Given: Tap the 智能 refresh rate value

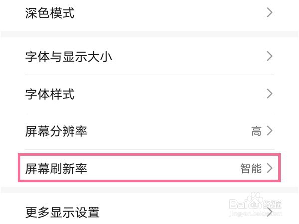Looking at the screenshot, I should (251, 169).
